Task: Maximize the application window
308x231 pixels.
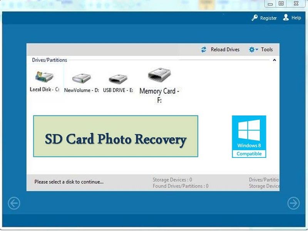Action: click(281, 3)
